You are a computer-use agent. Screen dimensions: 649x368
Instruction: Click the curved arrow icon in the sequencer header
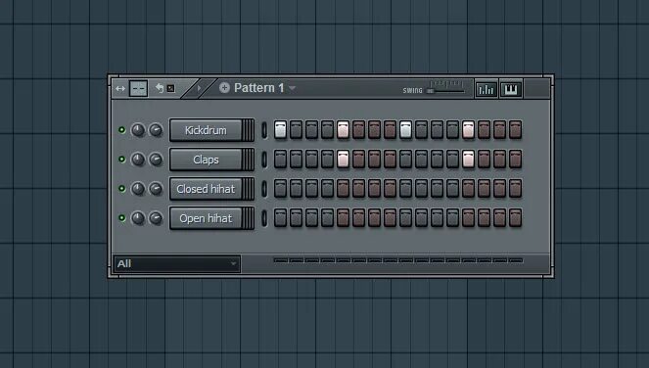point(160,88)
